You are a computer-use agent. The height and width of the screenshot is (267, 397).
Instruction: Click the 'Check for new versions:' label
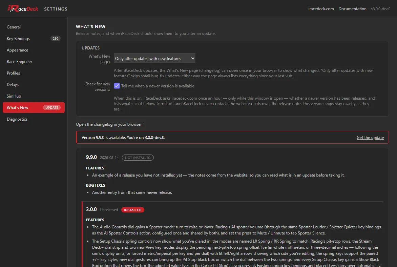click(x=97, y=87)
